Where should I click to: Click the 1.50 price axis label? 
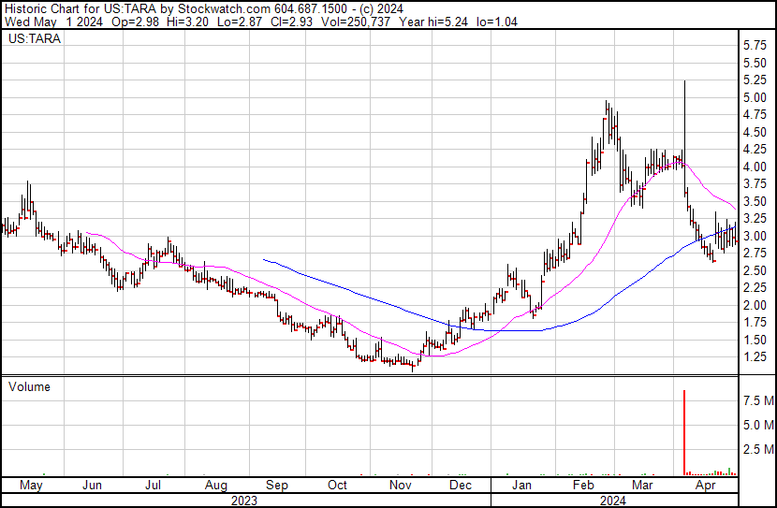(x=755, y=341)
